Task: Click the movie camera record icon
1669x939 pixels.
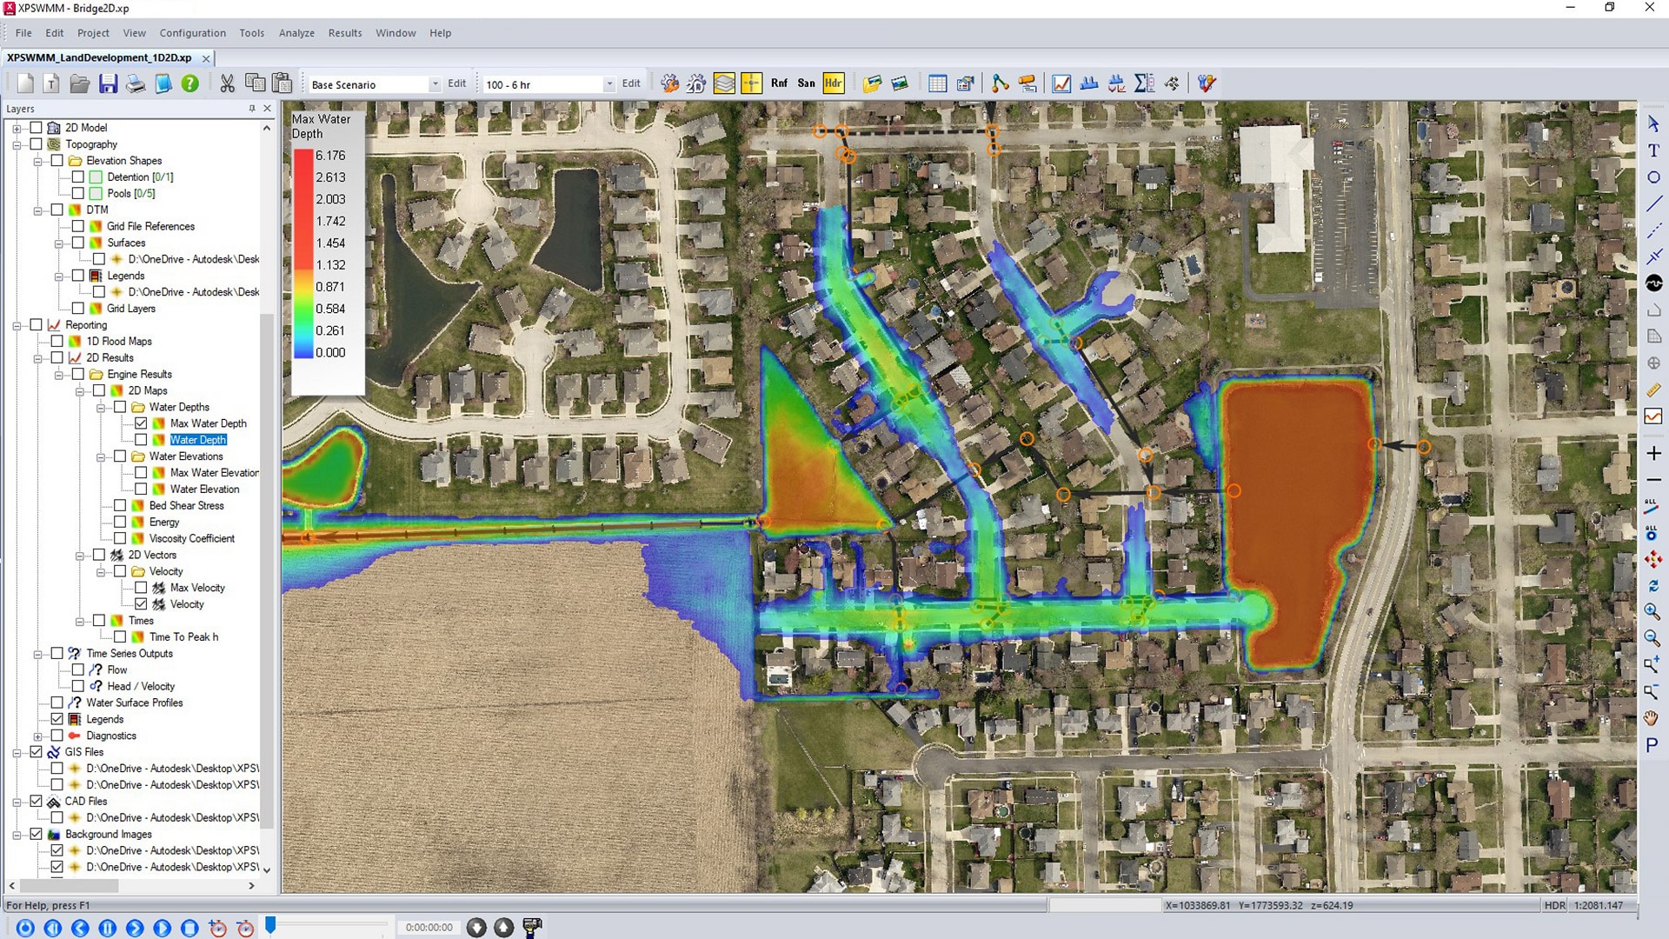Action: (532, 928)
